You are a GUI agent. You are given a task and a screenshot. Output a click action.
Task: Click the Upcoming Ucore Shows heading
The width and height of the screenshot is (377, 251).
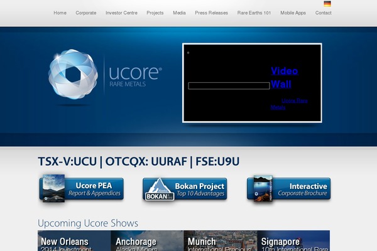[88, 223]
